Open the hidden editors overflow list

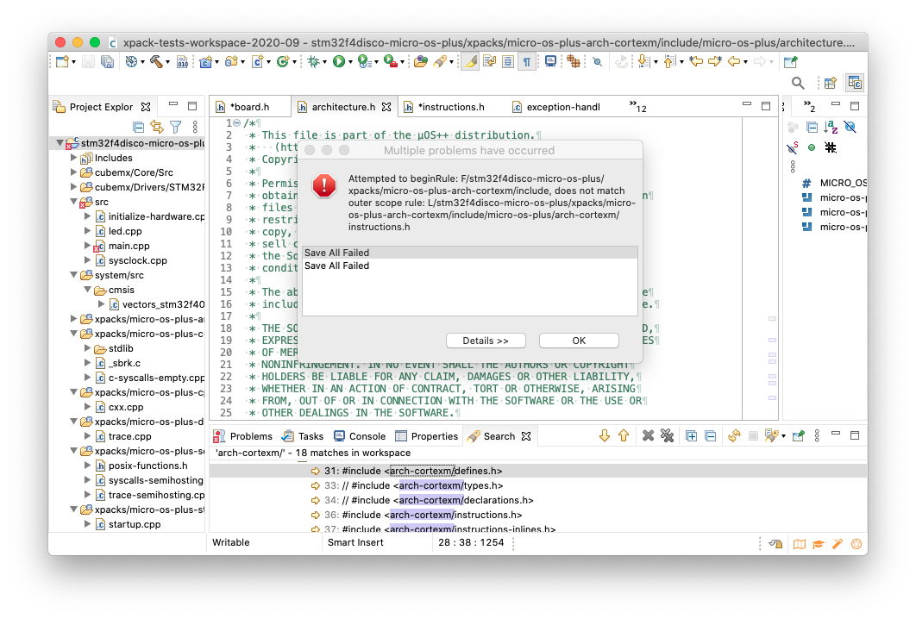point(637,107)
